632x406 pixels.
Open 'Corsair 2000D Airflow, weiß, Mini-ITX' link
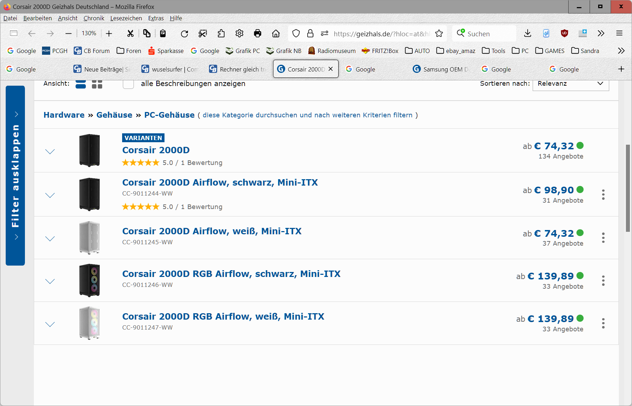coord(212,231)
